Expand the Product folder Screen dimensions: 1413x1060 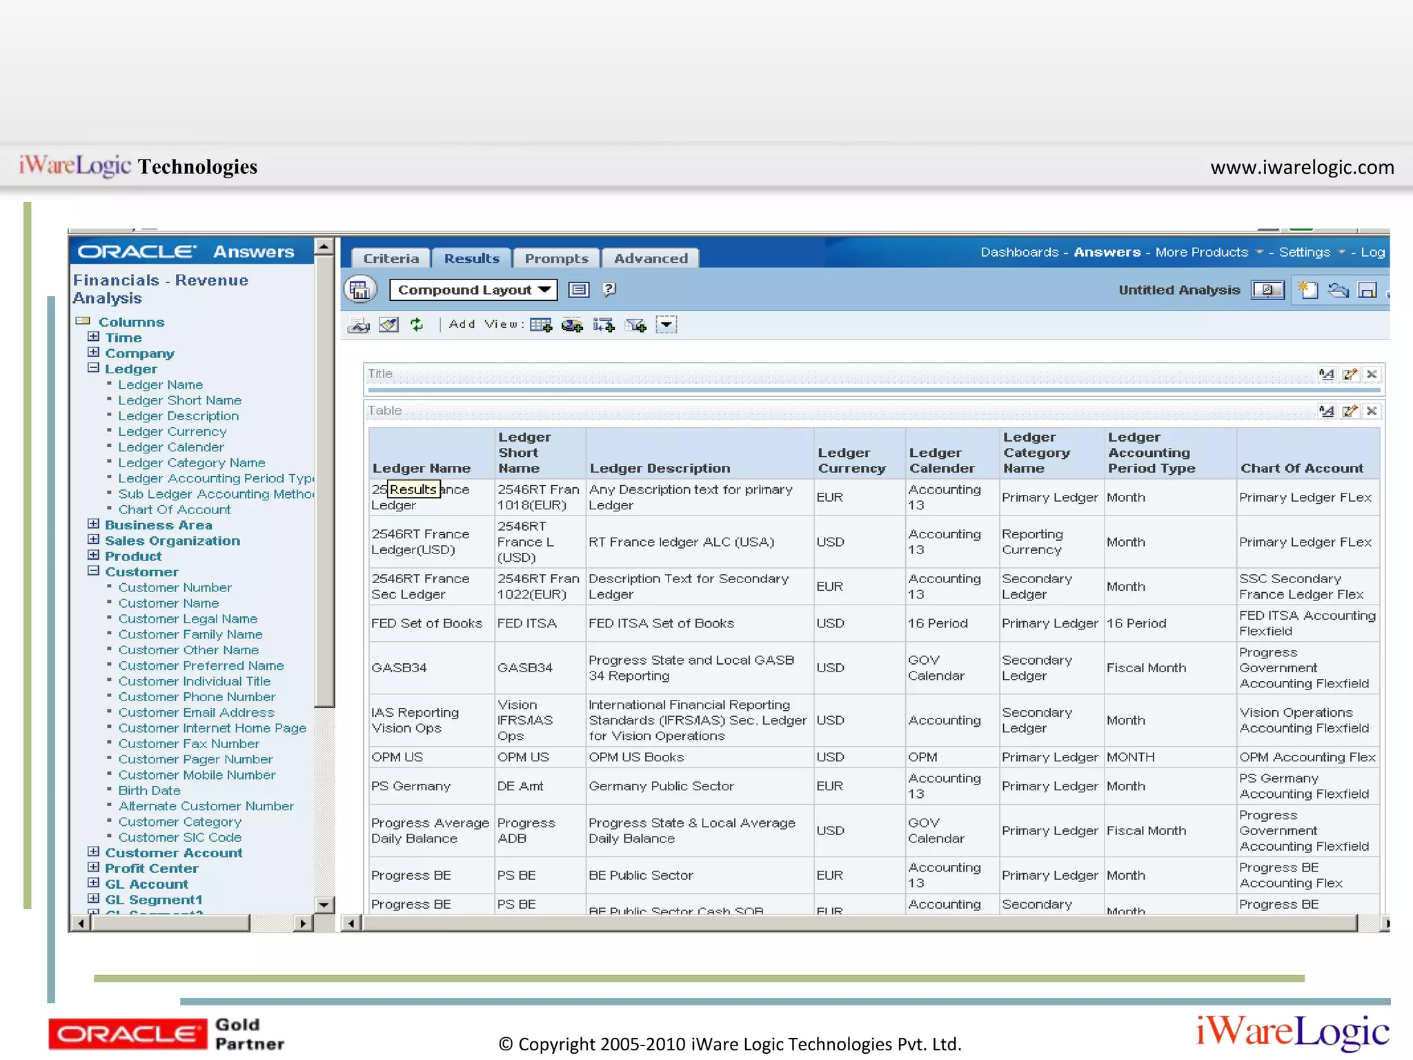[x=94, y=555]
